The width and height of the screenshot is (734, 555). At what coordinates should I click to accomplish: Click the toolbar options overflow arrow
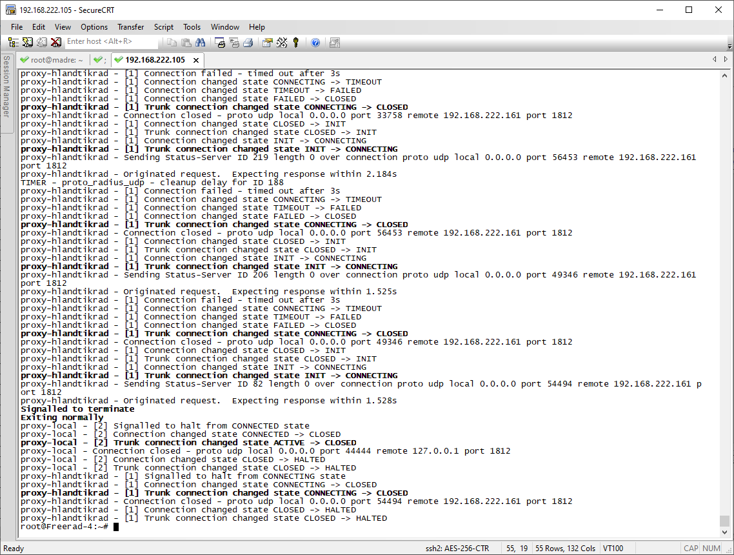(729, 46)
